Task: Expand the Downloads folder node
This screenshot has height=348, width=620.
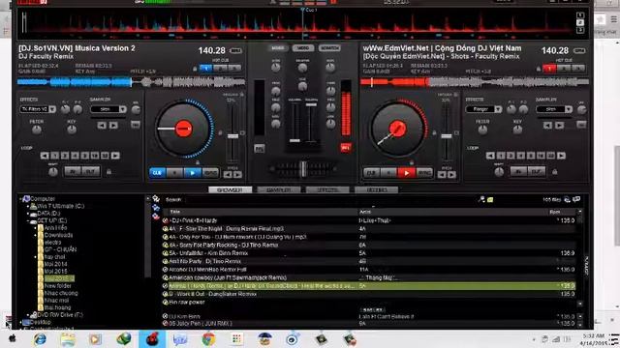Action: point(35,236)
